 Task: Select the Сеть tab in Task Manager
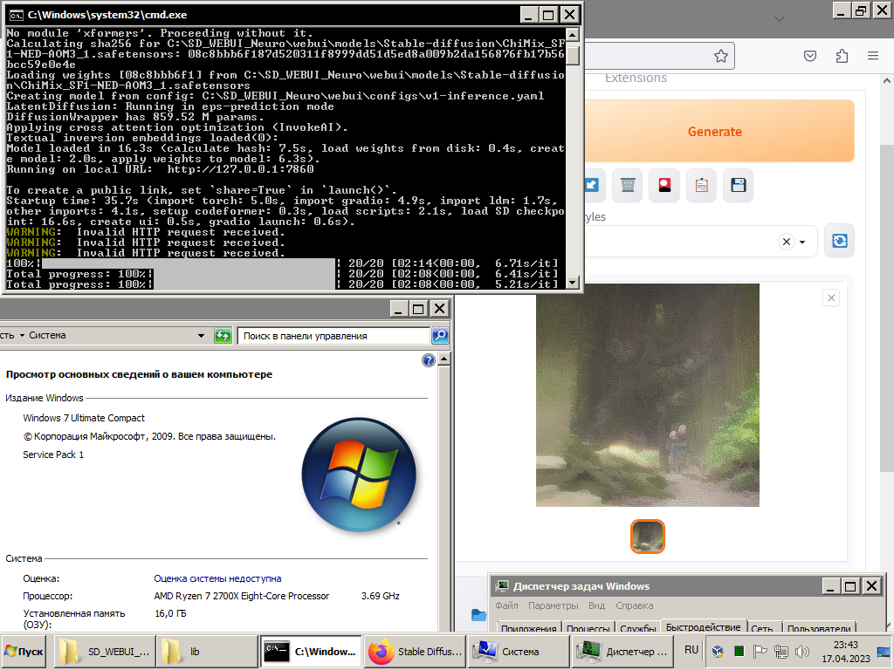762,628
